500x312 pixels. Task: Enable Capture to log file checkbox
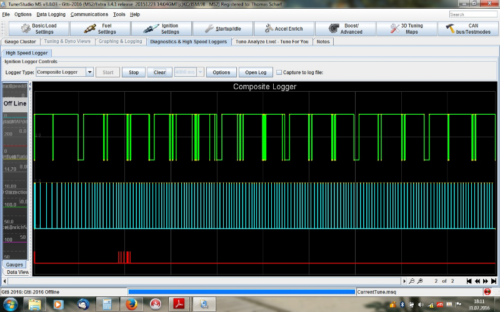pos(279,72)
